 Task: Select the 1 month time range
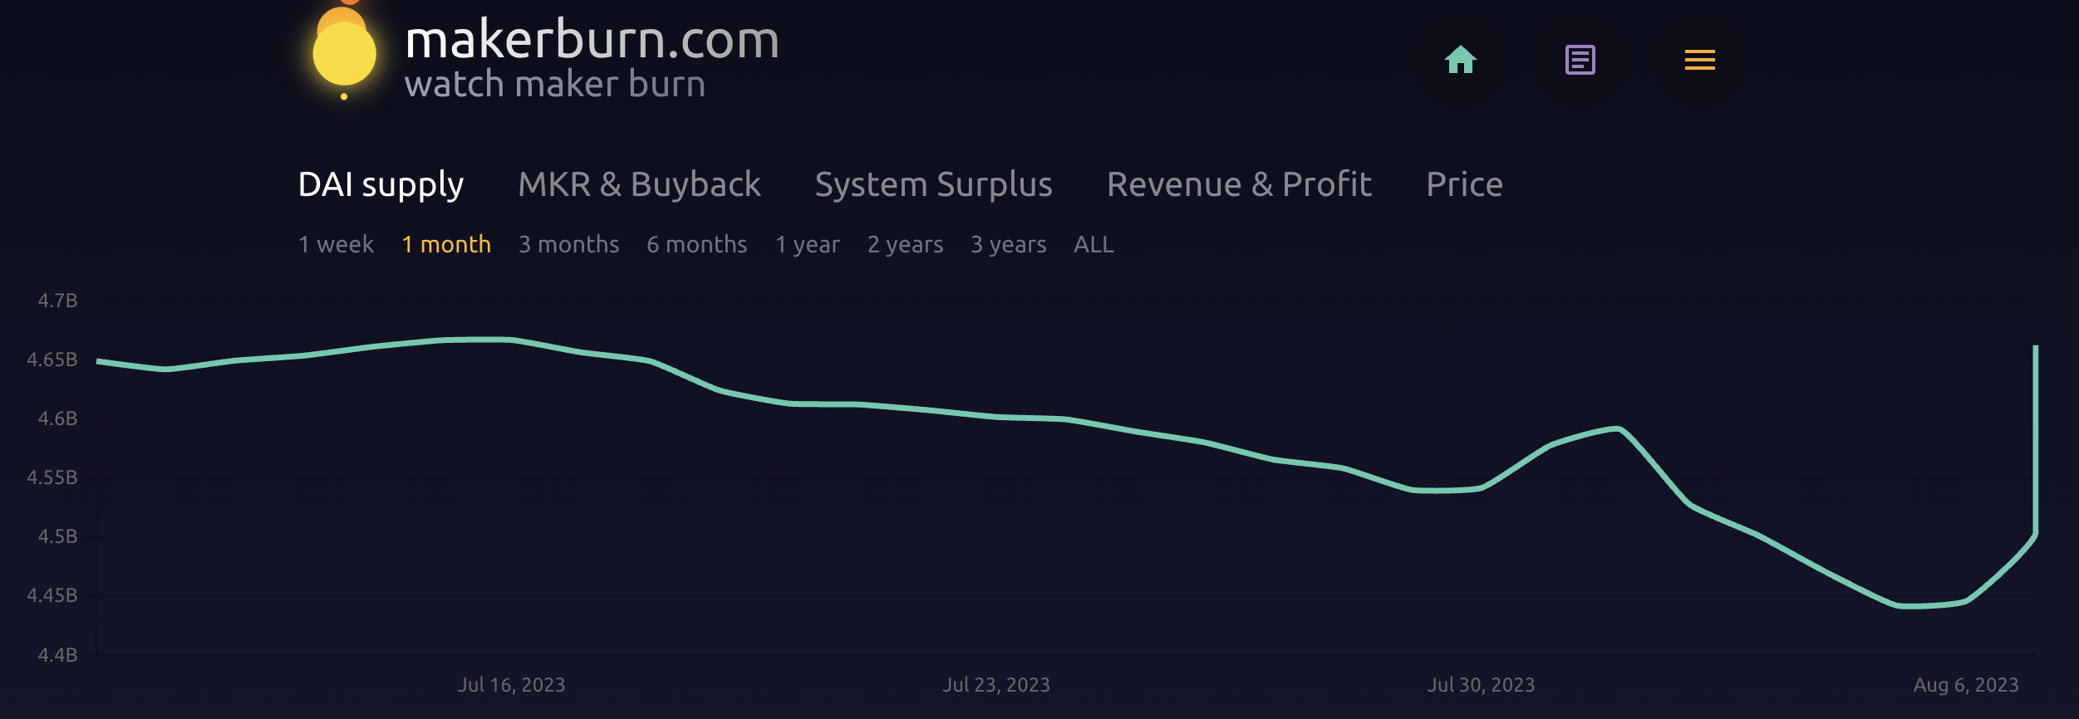[446, 244]
